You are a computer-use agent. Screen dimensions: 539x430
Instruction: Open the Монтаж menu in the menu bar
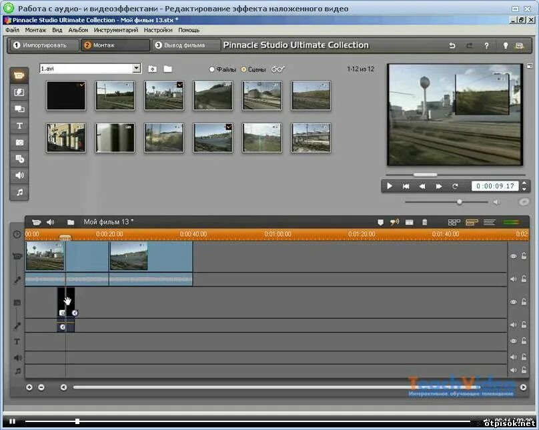35,30
